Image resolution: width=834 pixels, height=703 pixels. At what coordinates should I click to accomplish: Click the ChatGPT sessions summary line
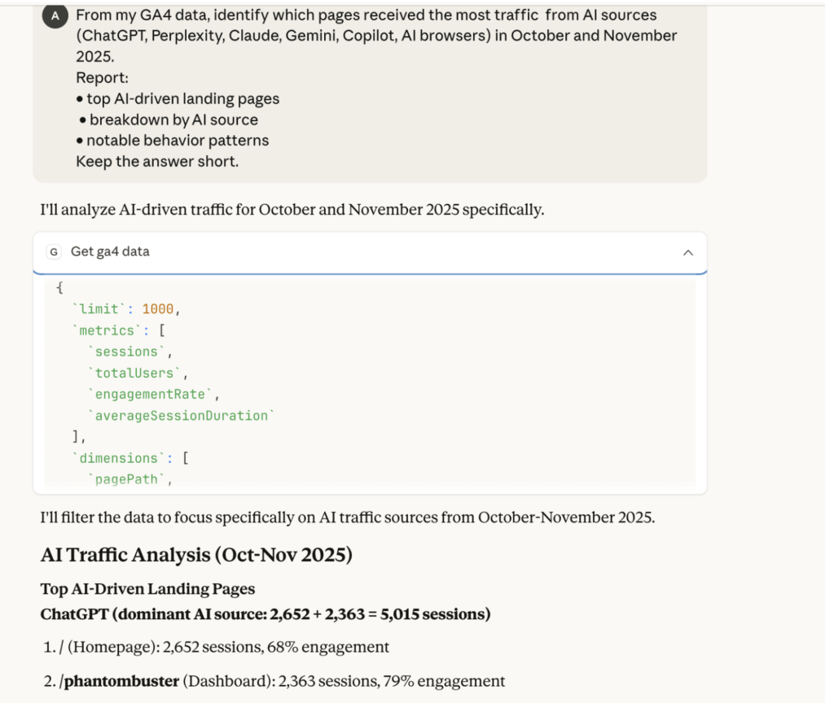coord(265,613)
